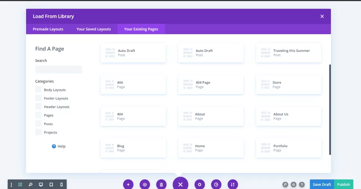Open the layers view icon

(x=294, y=185)
